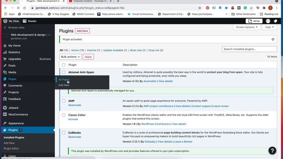This screenshot has width=283, height=159.
Task: Click the browser address bar URL
Action: click(80, 8)
